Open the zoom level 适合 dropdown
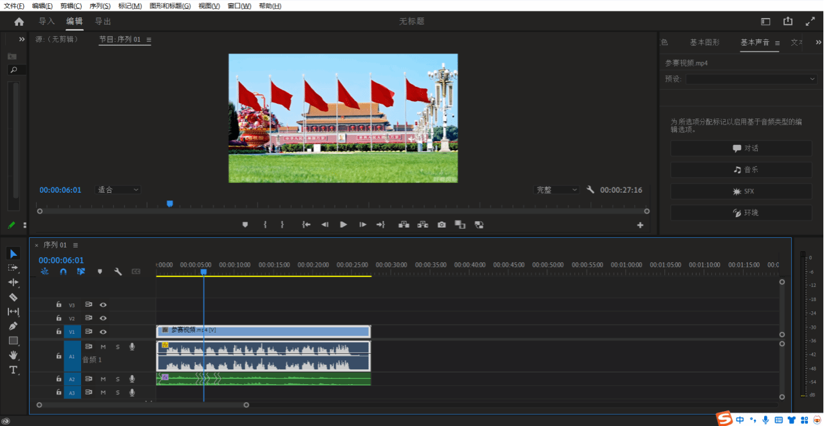The width and height of the screenshot is (824, 426). click(118, 190)
